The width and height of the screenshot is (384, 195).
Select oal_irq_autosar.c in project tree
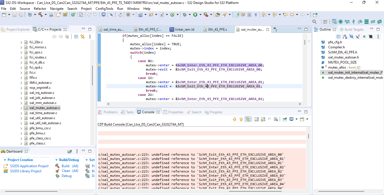tap(42, 93)
